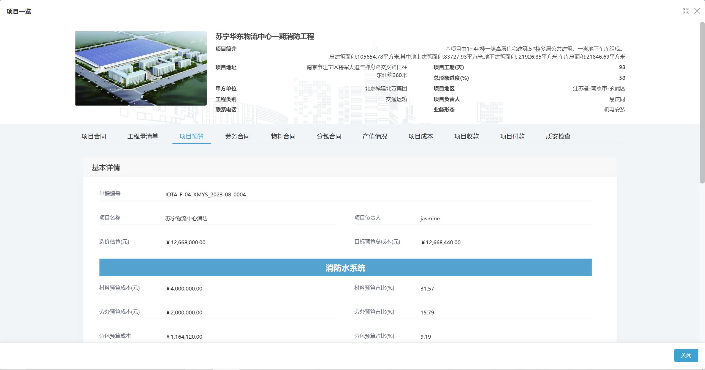Screen dimensions: 705x370
Task: Click the 甲方单位 value 北京城建北方集团
Action: click(386, 88)
